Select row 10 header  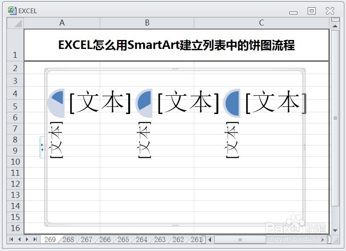[x=15, y=162]
